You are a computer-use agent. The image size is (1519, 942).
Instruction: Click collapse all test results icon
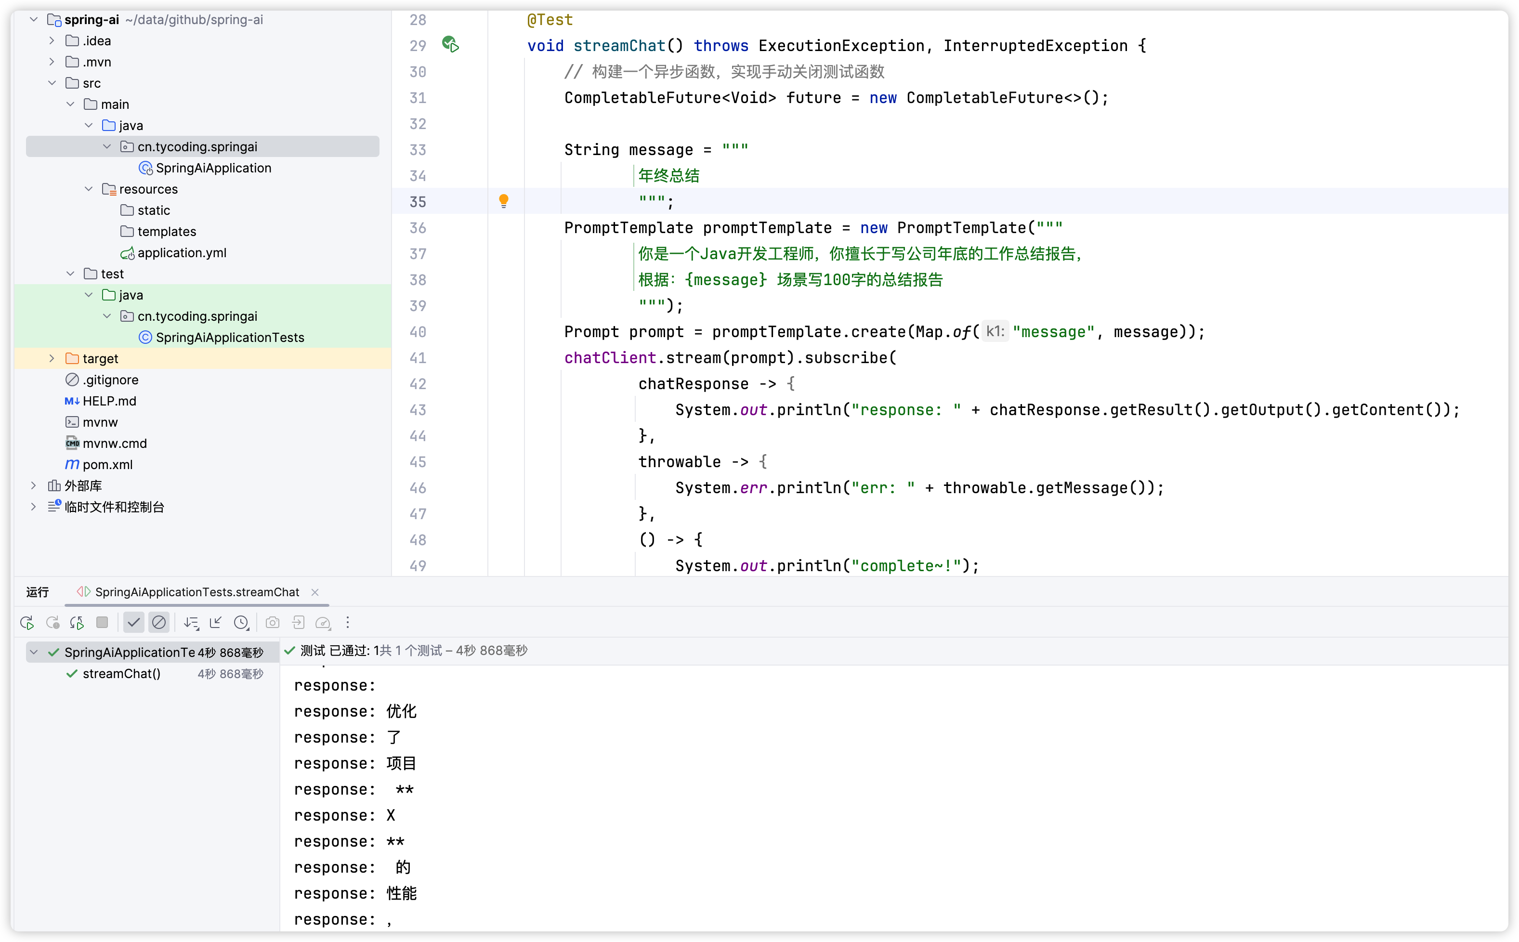tap(216, 622)
